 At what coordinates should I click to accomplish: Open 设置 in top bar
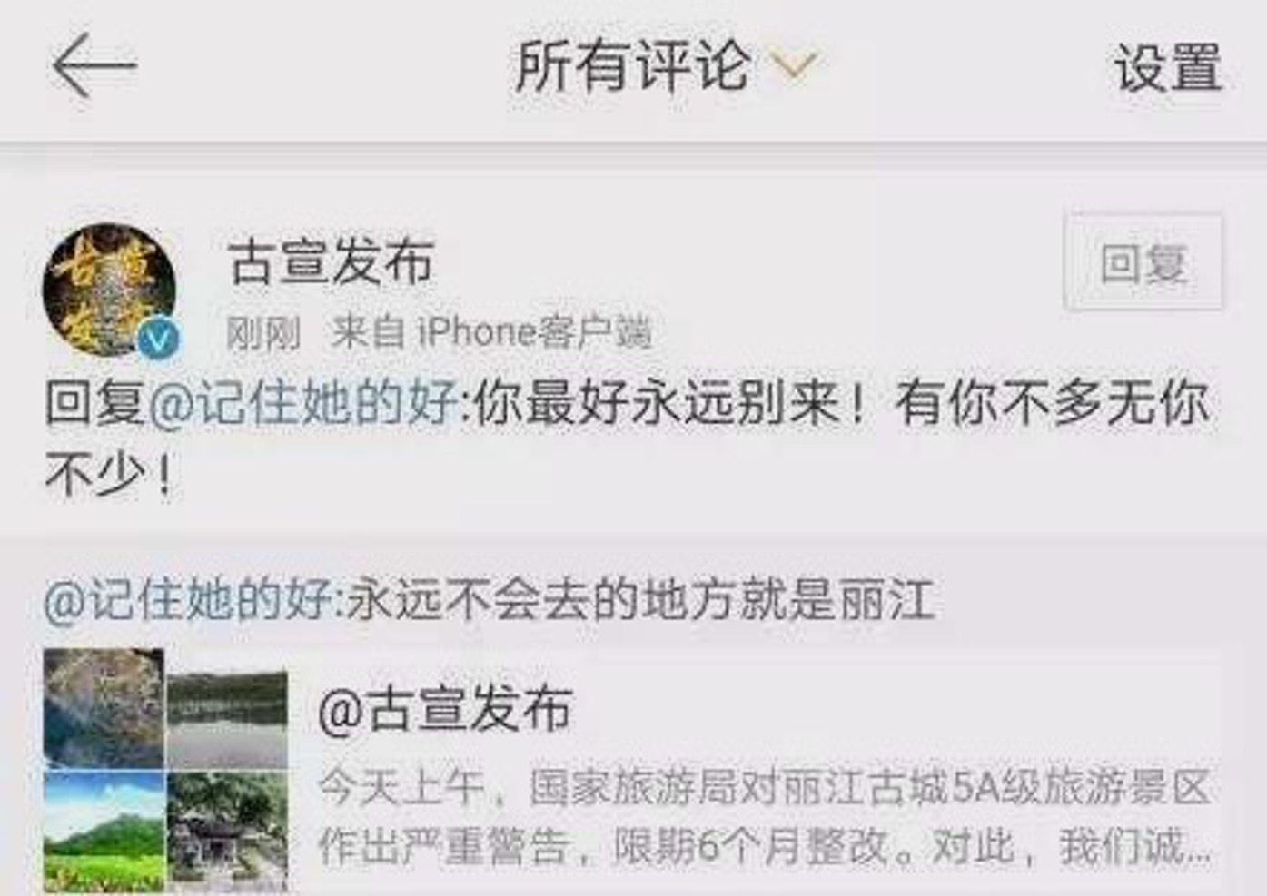pyautogui.click(x=1168, y=66)
